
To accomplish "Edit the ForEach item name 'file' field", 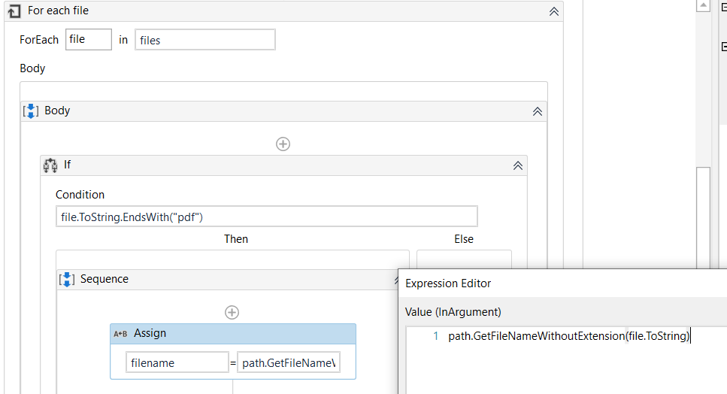I will click(89, 40).
